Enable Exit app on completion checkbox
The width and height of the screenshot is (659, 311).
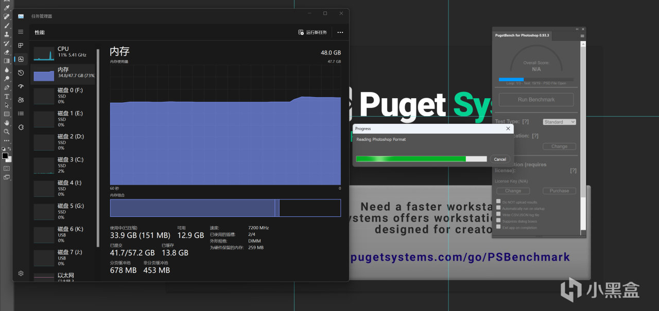pos(498,227)
